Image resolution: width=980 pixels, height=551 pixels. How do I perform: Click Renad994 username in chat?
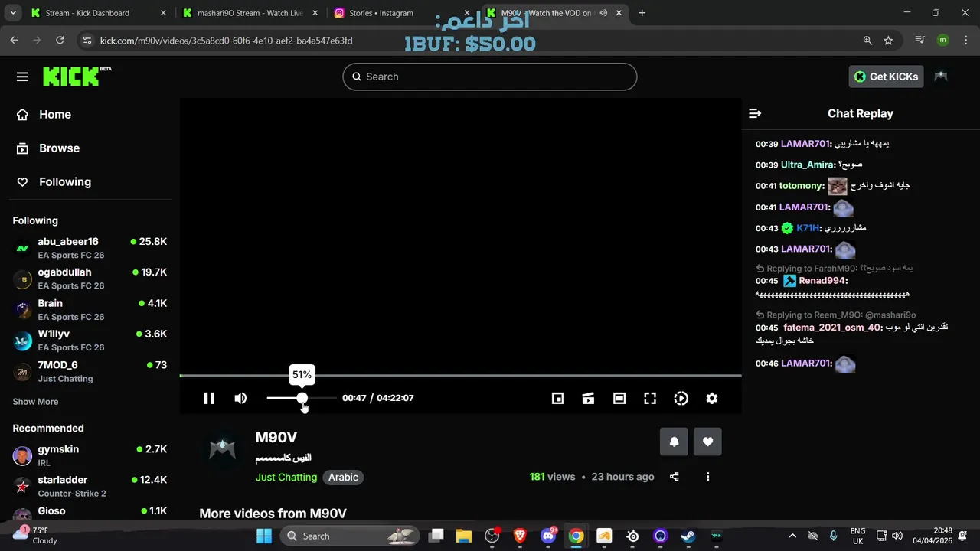(x=822, y=281)
